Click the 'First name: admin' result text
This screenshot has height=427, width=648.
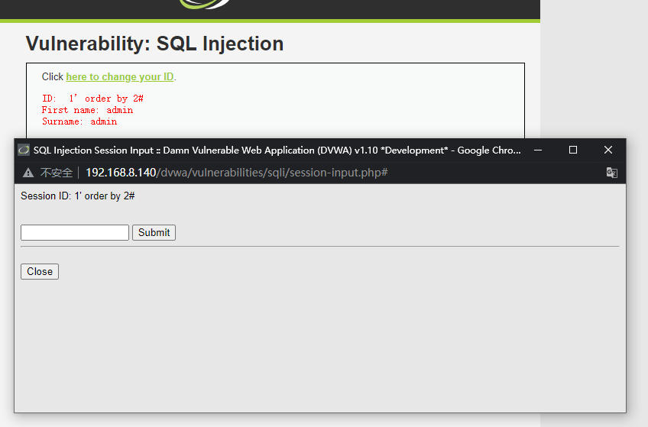(x=87, y=110)
